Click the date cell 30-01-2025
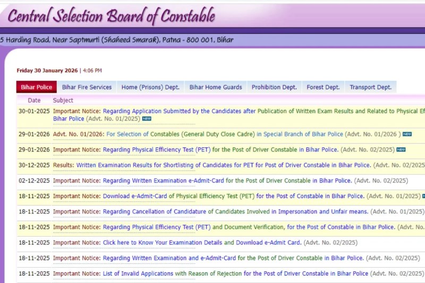The image size is (425, 283). [34, 111]
